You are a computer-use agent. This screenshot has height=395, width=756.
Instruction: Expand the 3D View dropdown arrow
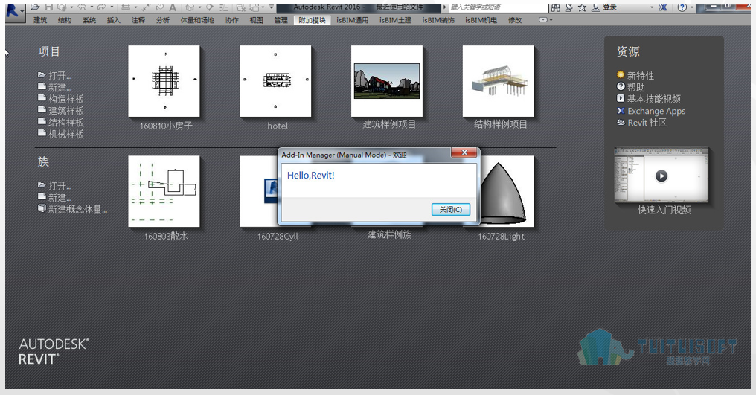pos(199,7)
